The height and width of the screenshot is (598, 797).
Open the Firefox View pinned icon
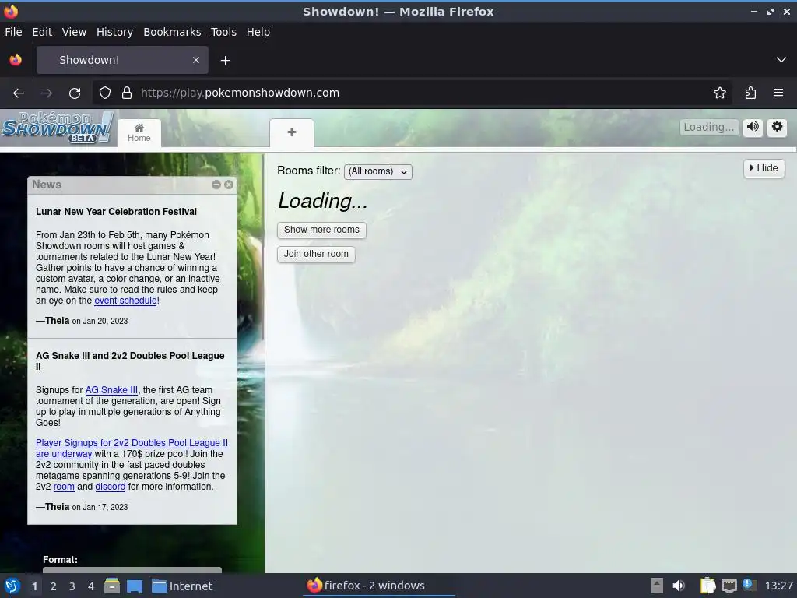click(x=16, y=60)
